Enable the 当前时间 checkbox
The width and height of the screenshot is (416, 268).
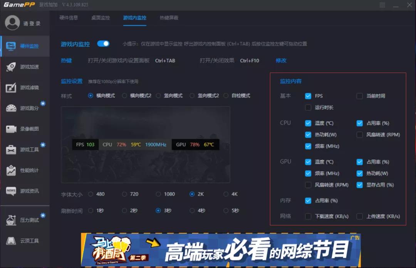pos(359,96)
